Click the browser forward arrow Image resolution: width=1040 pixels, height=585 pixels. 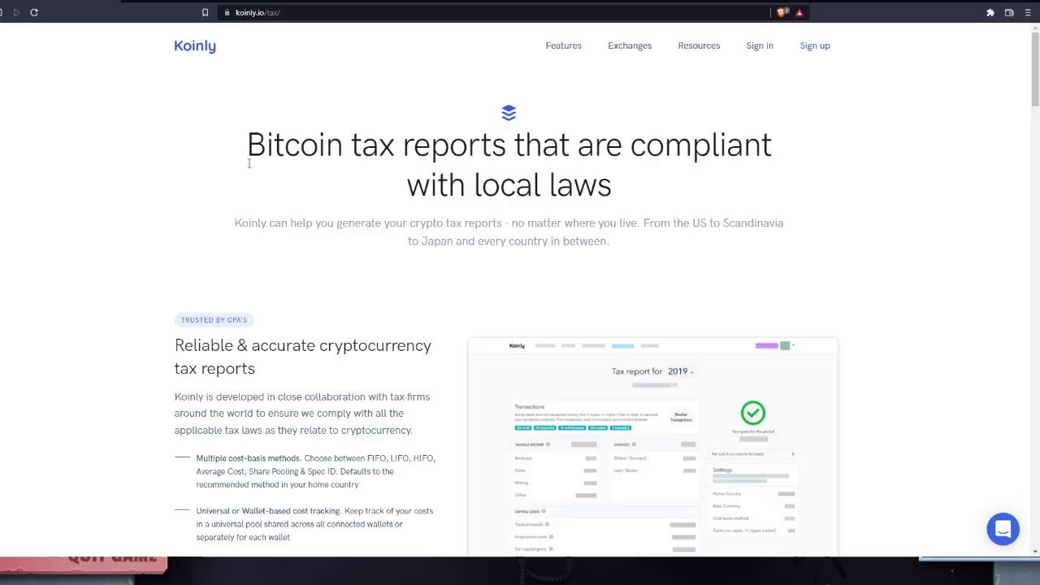pos(16,12)
